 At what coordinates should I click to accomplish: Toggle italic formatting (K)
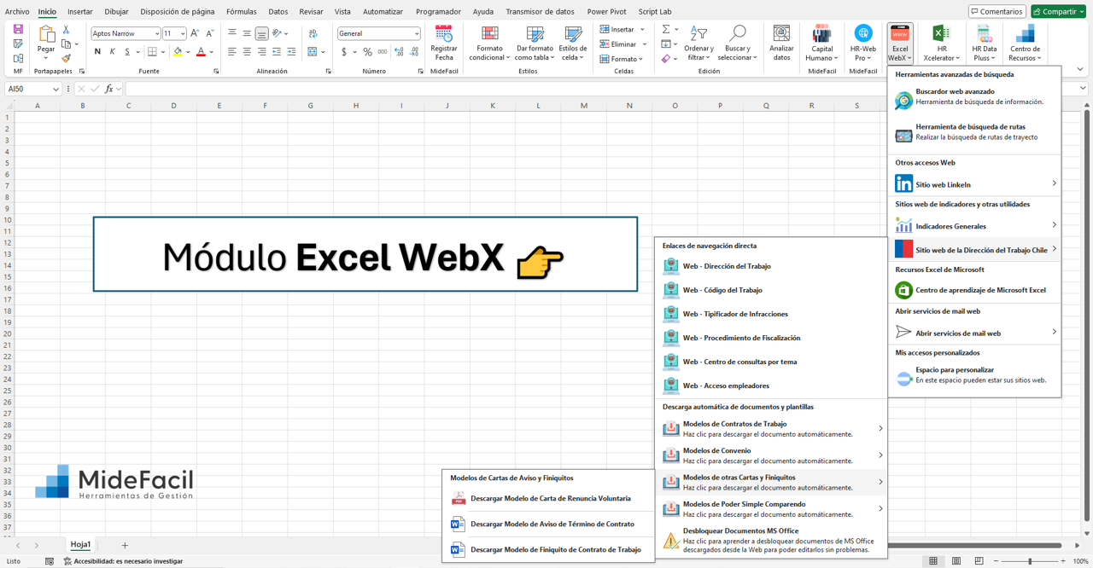112,52
